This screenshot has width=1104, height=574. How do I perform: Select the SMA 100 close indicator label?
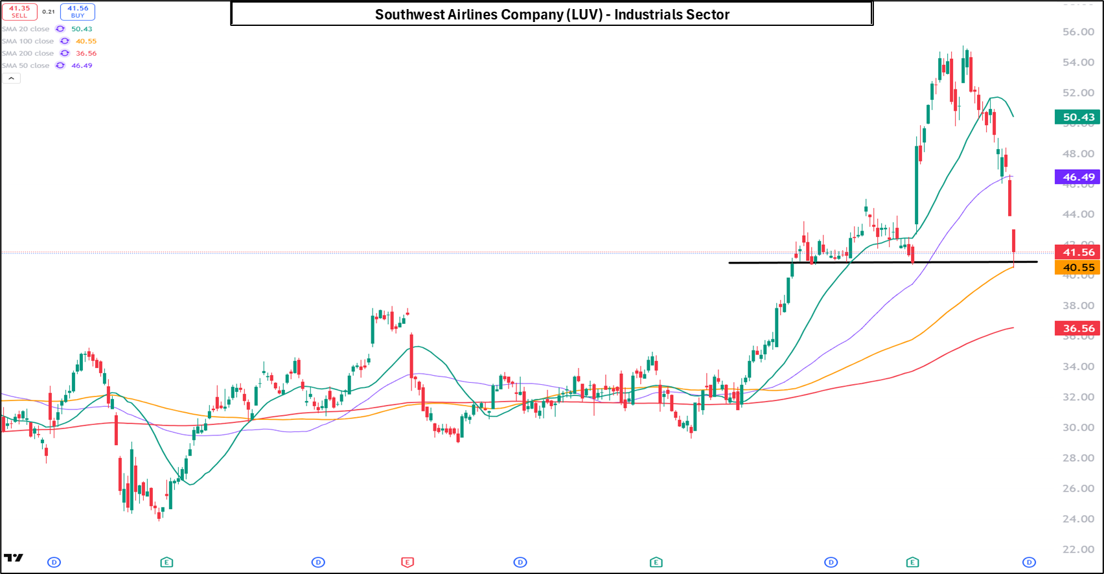(28, 41)
